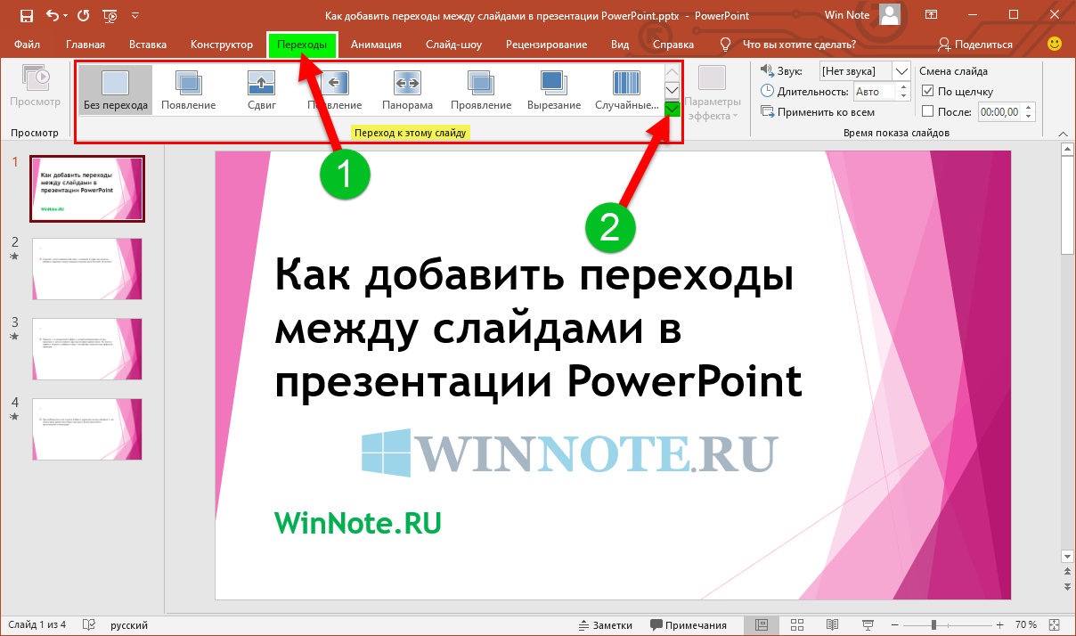Screen dimensions: 1076x636
Task: Start the slideshow from the beginning icon
Action: coord(110,16)
